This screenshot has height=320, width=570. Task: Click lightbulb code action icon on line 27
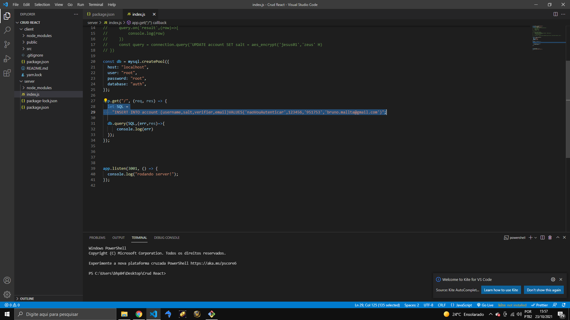pyautogui.click(x=105, y=101)
